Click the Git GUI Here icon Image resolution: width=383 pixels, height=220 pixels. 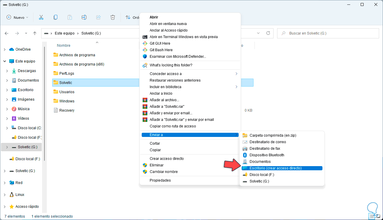(145, 43)
